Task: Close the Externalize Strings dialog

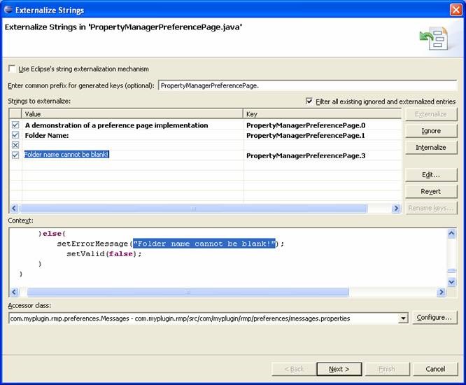Action: coord(456,10)
